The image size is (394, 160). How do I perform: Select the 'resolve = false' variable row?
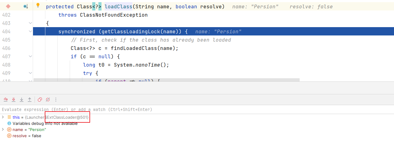tap(197, 136)
